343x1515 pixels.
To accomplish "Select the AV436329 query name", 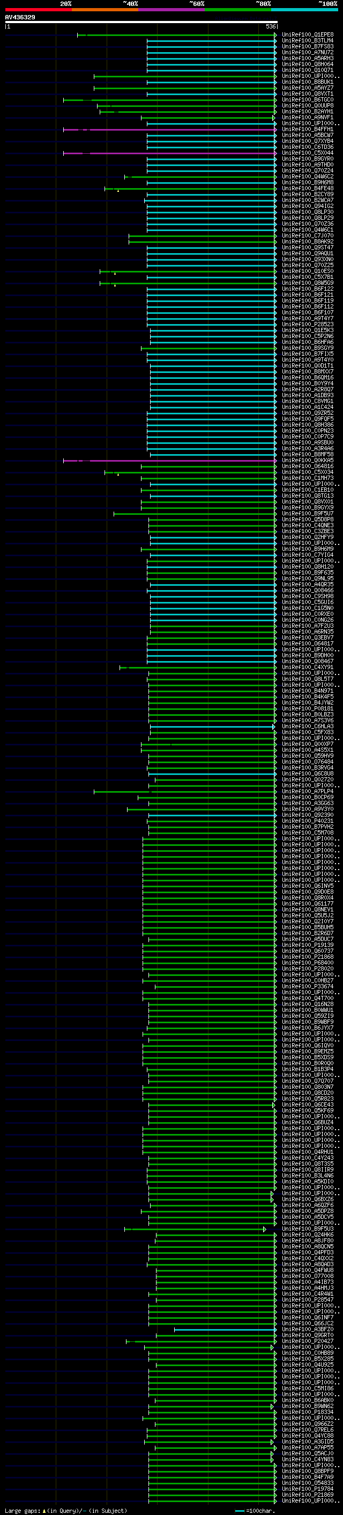I will [x=20, y=18].
